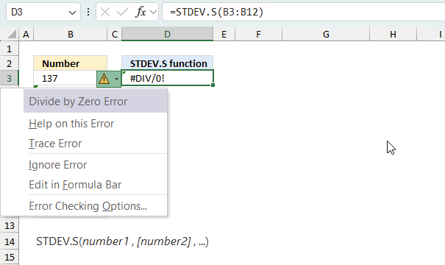445x265 pixels.
Task: Open the dropdown arrow next to fx
Action: pos(153,13)
